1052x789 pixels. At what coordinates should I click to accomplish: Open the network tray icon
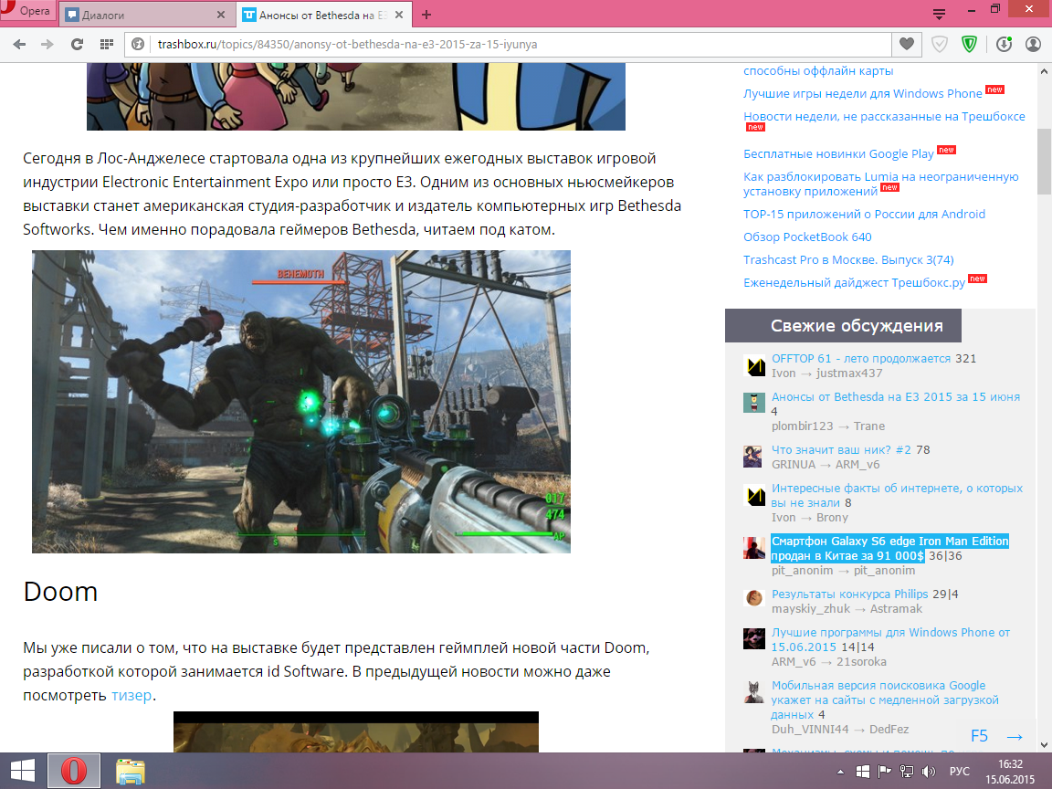tap(907, 772)
